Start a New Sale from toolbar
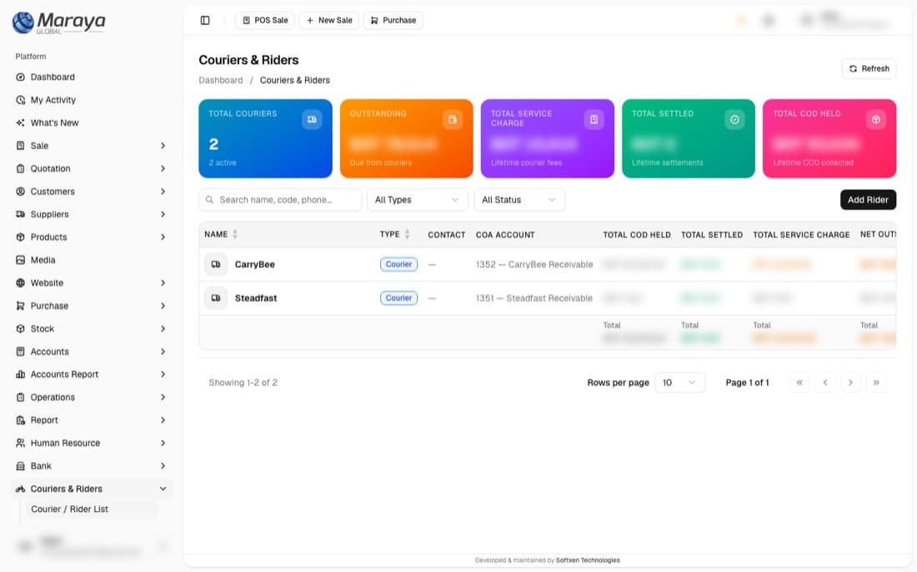Screen dimensions: 917x572 (x=328, y=21)
